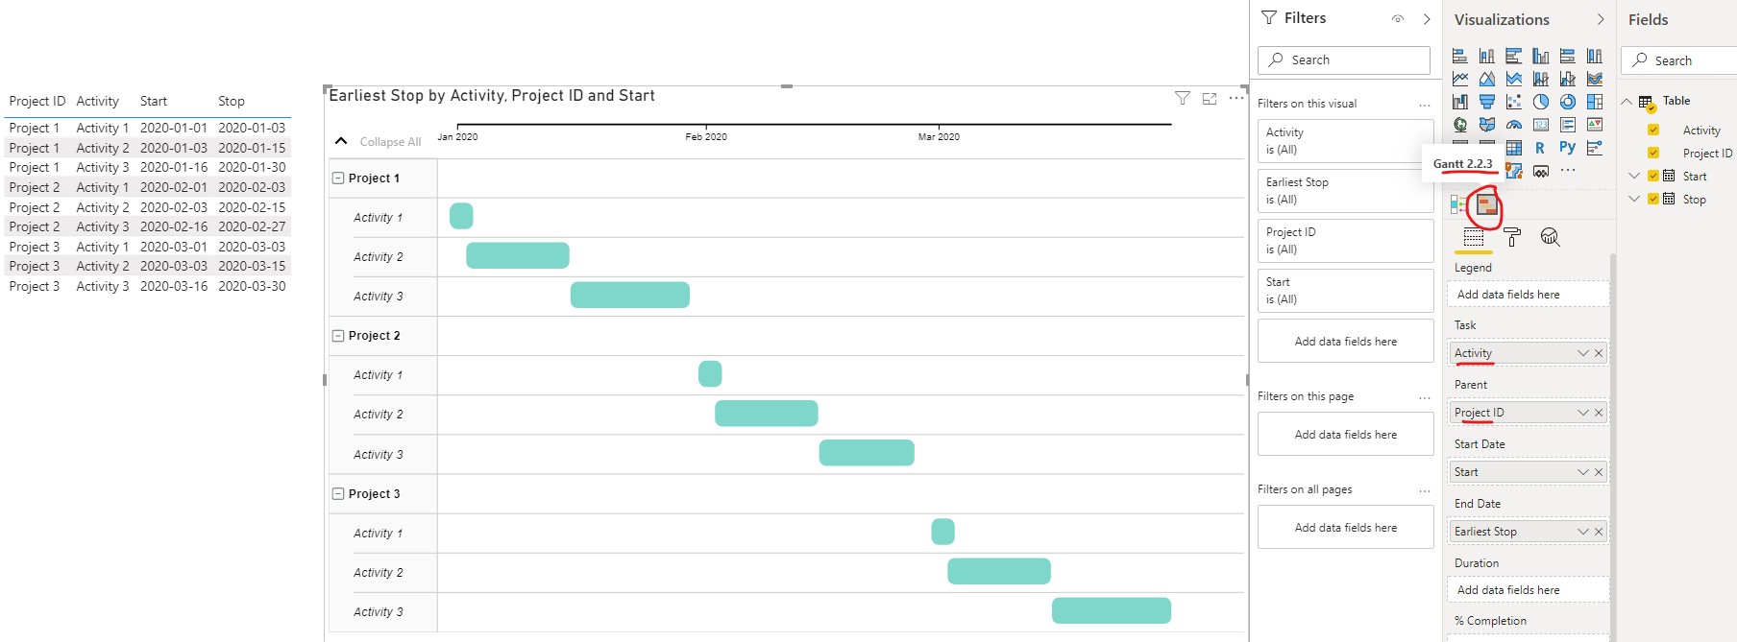Viewport: 1737px width, 642px height.
Task: Open Filters on this visual ellipsis menu
Action: pyautogui.click(x=1425, y=104)
